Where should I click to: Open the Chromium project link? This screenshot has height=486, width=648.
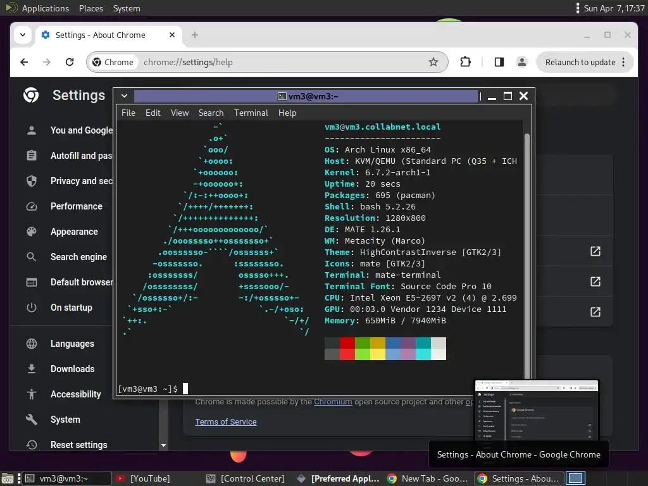[333, 402]
